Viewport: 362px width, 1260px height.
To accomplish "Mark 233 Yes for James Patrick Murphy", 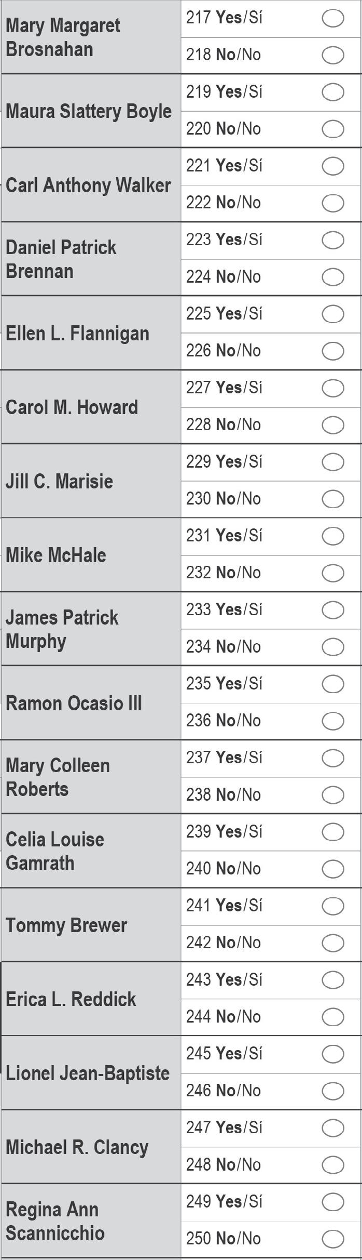I will 333,610.
